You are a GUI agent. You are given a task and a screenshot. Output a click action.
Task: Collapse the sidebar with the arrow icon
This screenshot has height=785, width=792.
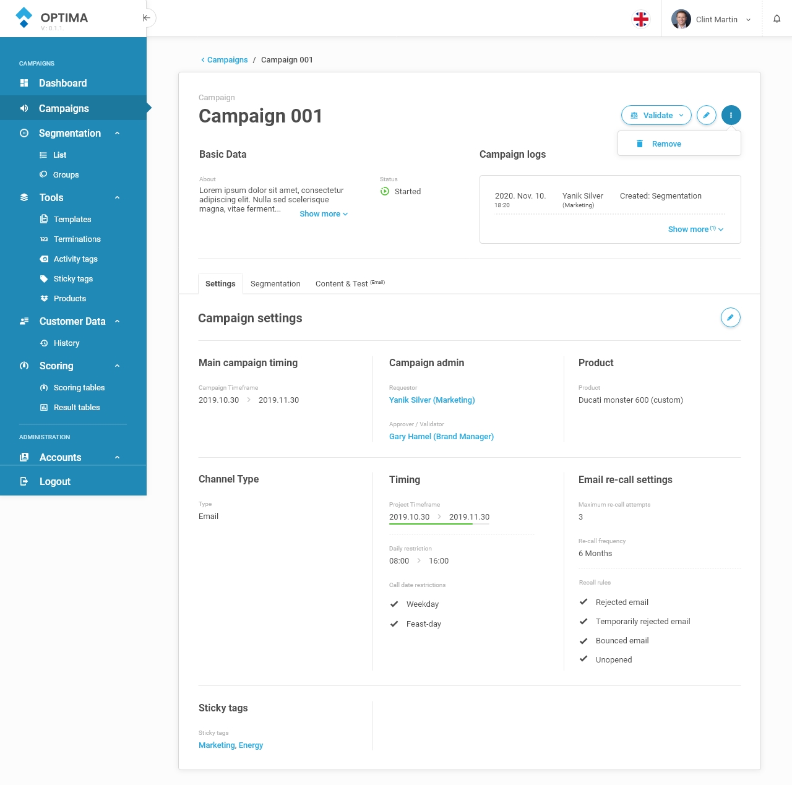click(147, 18)
